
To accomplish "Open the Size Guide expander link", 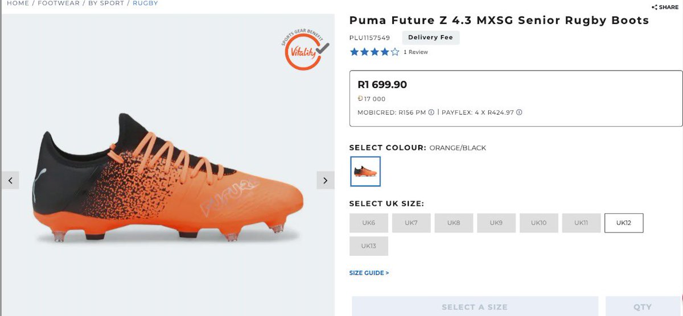I will (x=369, y=273).
